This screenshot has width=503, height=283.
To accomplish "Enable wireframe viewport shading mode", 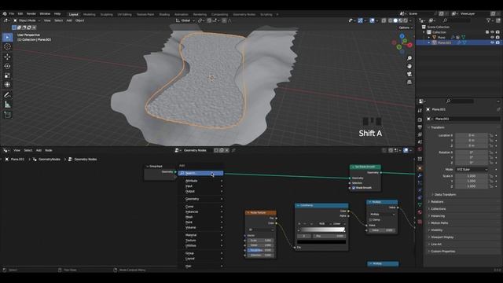I will pos(390,20).
